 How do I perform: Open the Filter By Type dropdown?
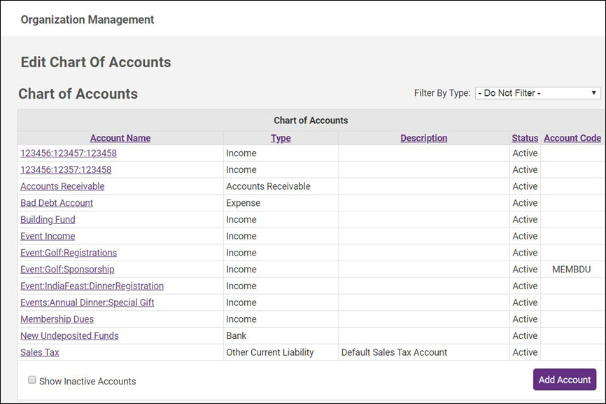tap(537, 93)
